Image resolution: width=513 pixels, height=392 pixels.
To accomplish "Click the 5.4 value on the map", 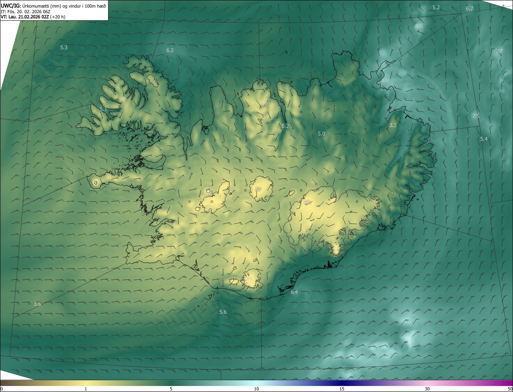I will click(484, 139).
